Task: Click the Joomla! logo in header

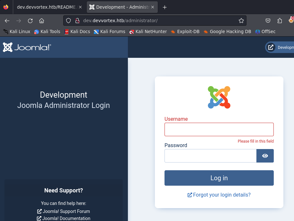Action: click(27, 48)
